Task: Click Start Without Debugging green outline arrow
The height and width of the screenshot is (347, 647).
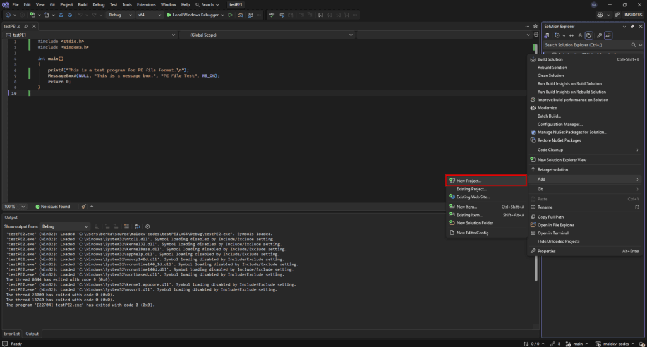Action: click(230, 15)
